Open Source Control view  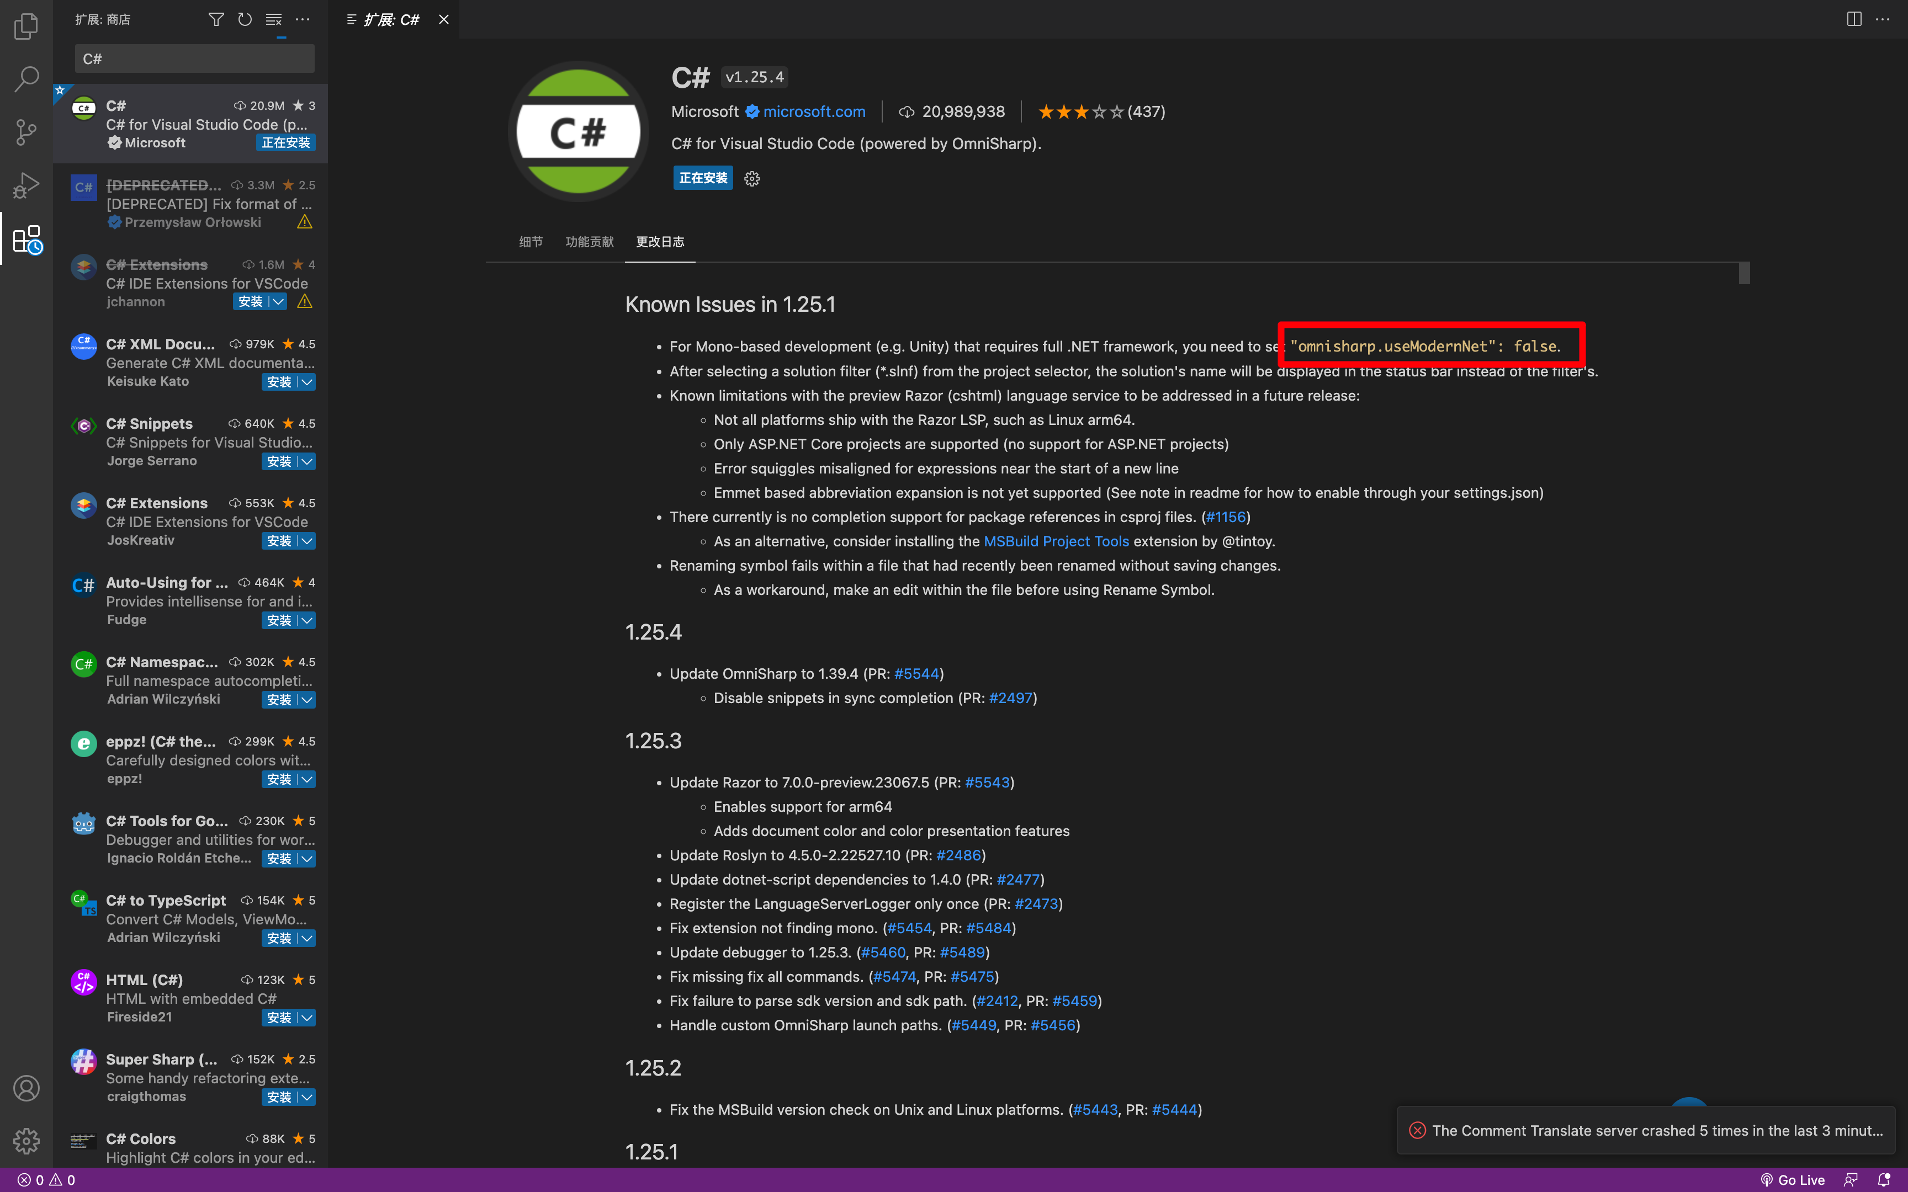(x=26, y=132)
